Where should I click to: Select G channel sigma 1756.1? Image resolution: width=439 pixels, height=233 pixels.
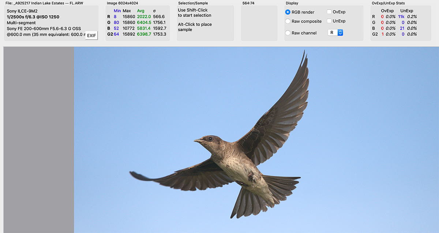[160, 22]
